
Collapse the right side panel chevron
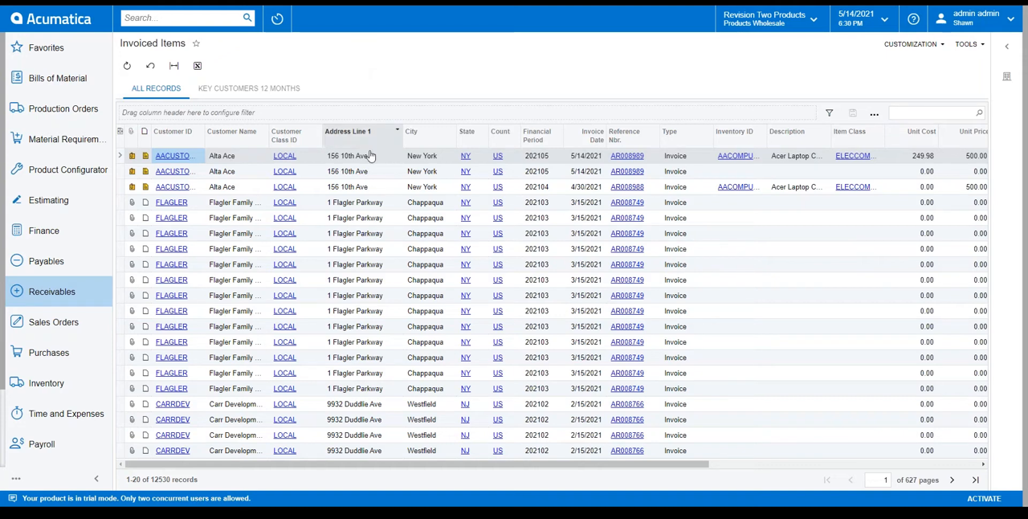(x=1006, y=47)
